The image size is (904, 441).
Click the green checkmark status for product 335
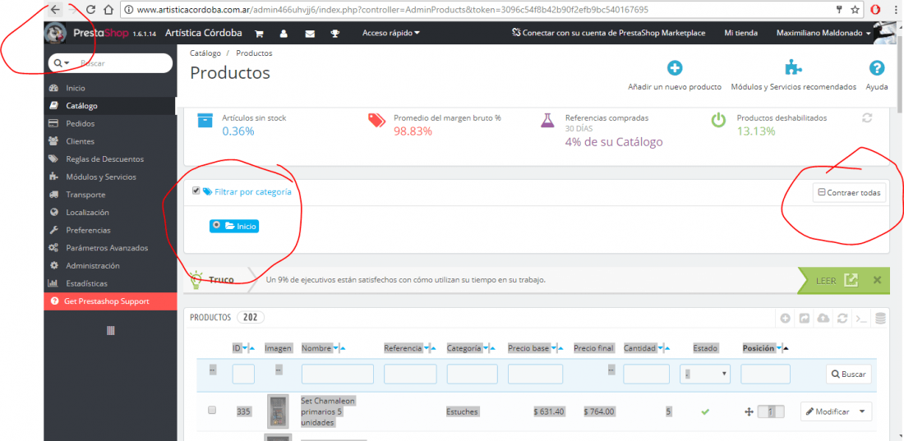click(705, 411)
